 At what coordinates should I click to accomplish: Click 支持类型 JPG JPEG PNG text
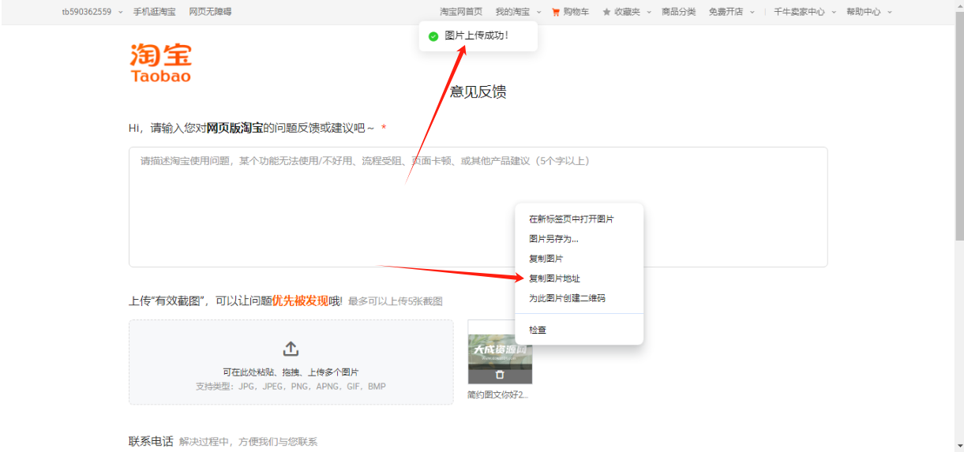click(x=291, y=387)
